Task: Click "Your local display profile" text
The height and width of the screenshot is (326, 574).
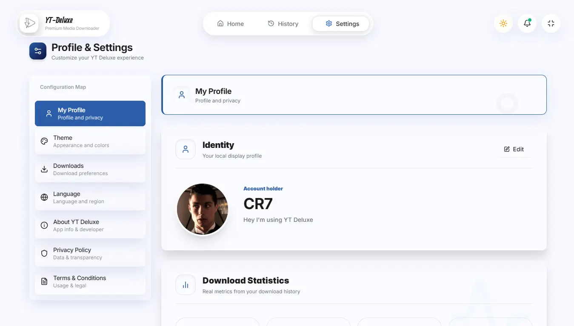Action: pyautogui.click(x=232, y=156)
